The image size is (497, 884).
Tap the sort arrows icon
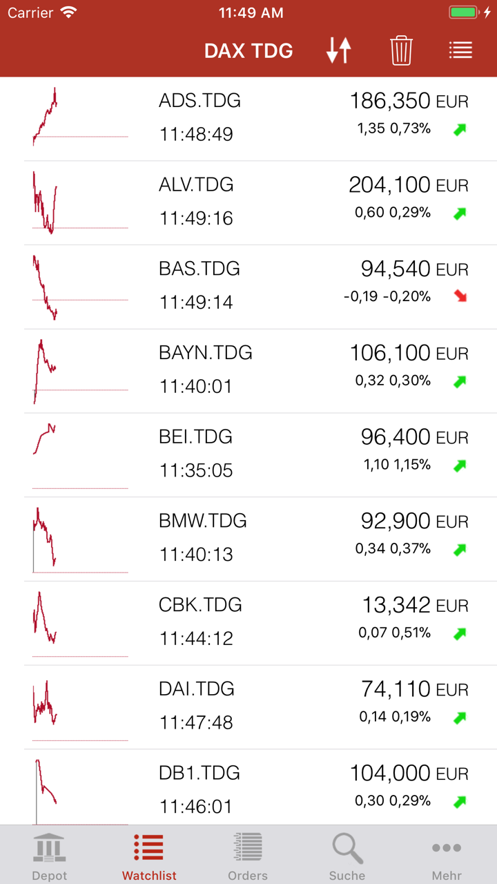coord(339,50)
